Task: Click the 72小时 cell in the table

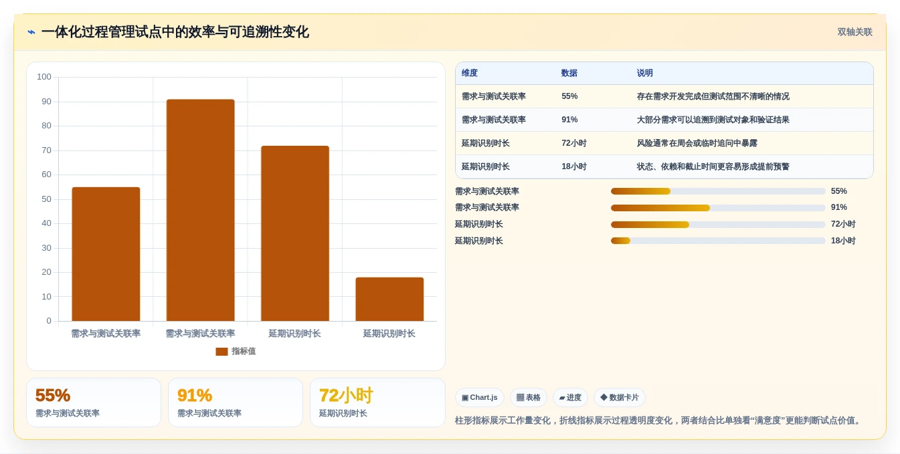Action: coord(574,143)
